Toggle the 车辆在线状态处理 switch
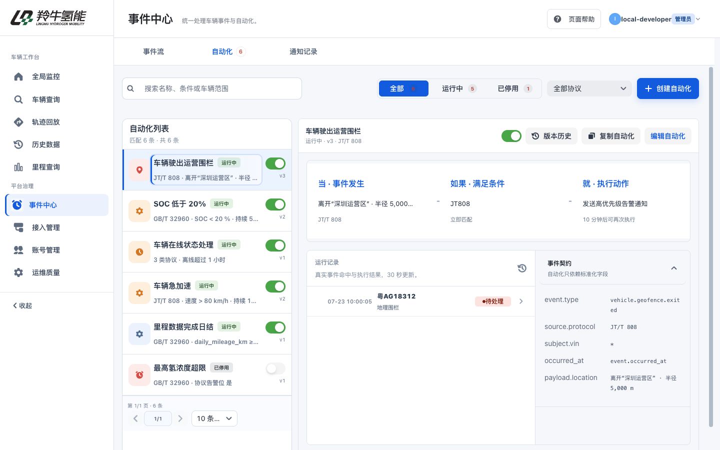The image size is (720, 450). point(275,245)
